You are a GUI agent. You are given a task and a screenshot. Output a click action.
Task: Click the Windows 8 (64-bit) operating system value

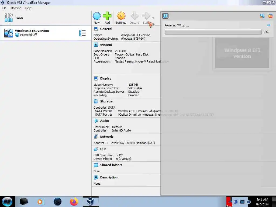point(133,39)
